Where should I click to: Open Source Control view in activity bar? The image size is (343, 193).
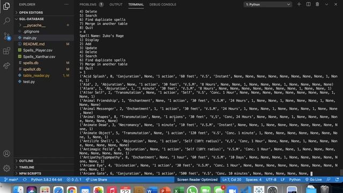[6, 36]
